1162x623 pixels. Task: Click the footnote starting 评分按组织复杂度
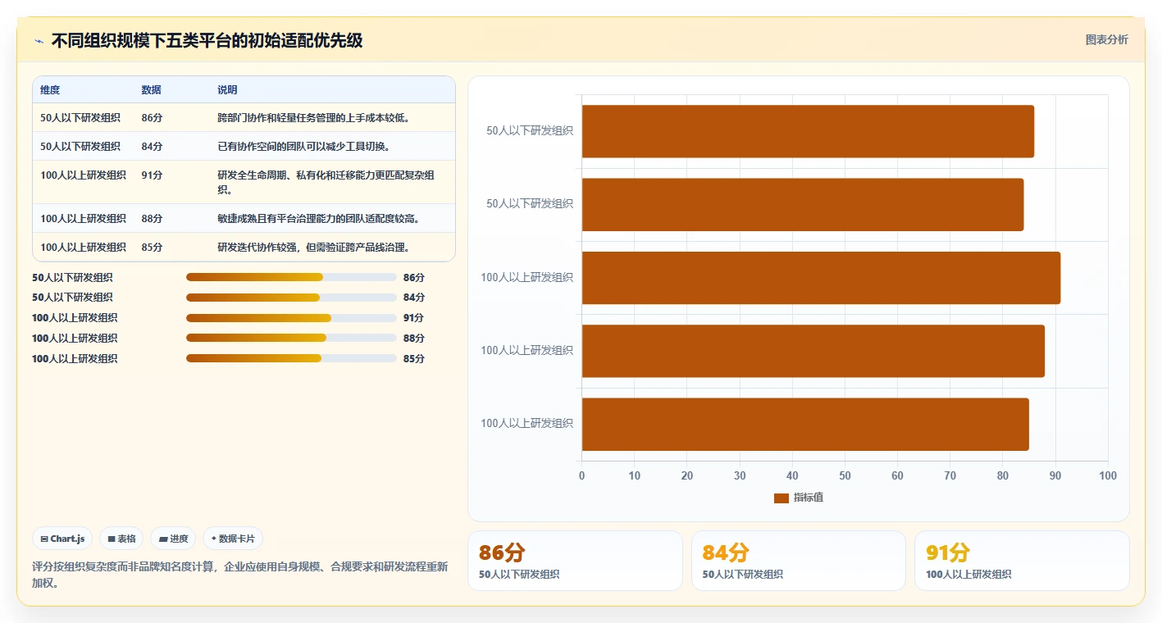240,575
